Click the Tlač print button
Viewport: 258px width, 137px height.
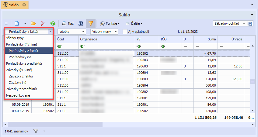68,23
